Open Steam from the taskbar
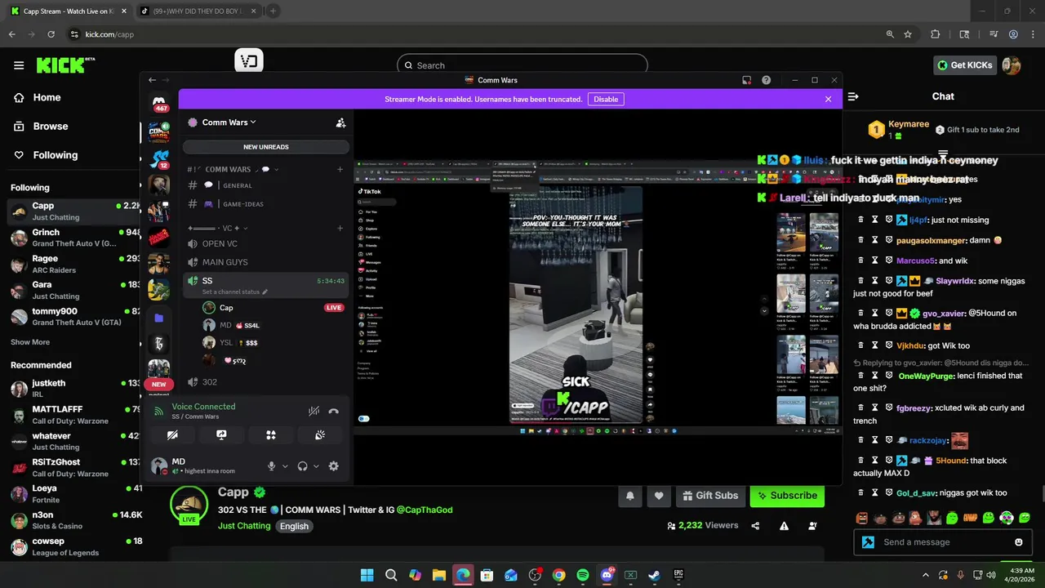The height and width of the screenshot is (588, 1045). pyautogui.click(x=654, y=575)
